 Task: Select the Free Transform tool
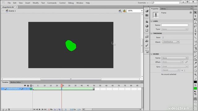tap(195, 19)
